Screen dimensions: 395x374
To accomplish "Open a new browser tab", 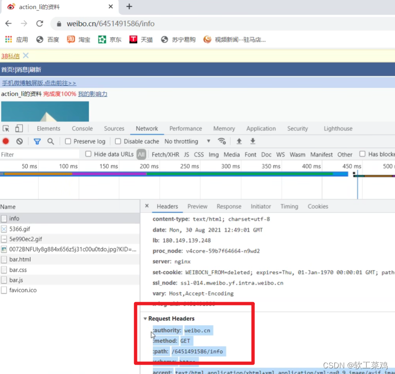I will point(129,7).
